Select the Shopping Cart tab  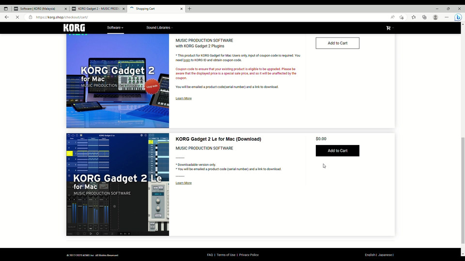[x=156, y=9]
